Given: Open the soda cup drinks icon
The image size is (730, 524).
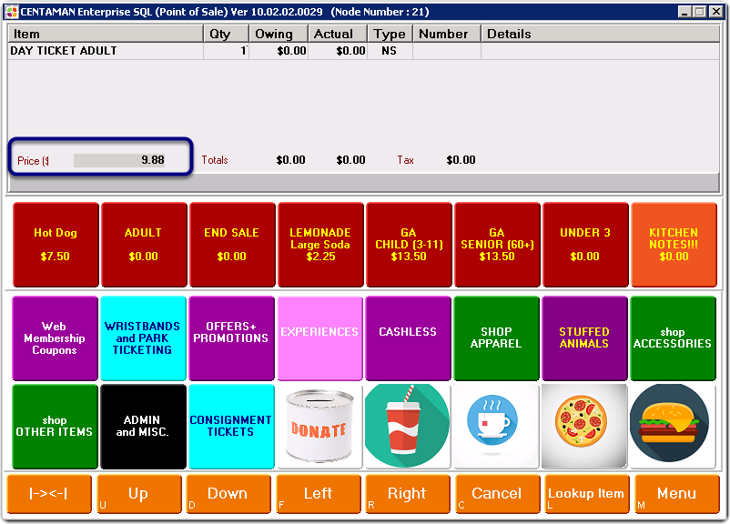Looking at the screenshot, I should tap(408, 427).
